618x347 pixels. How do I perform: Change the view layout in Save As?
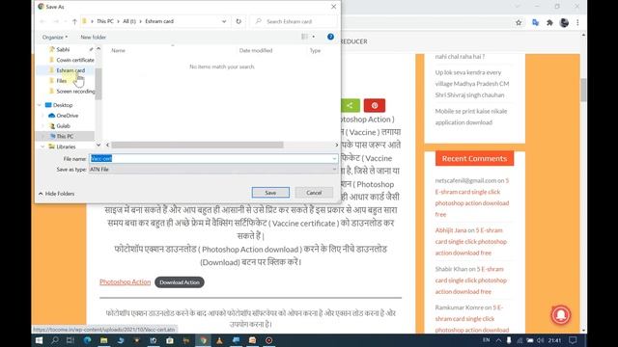[305, 37]
